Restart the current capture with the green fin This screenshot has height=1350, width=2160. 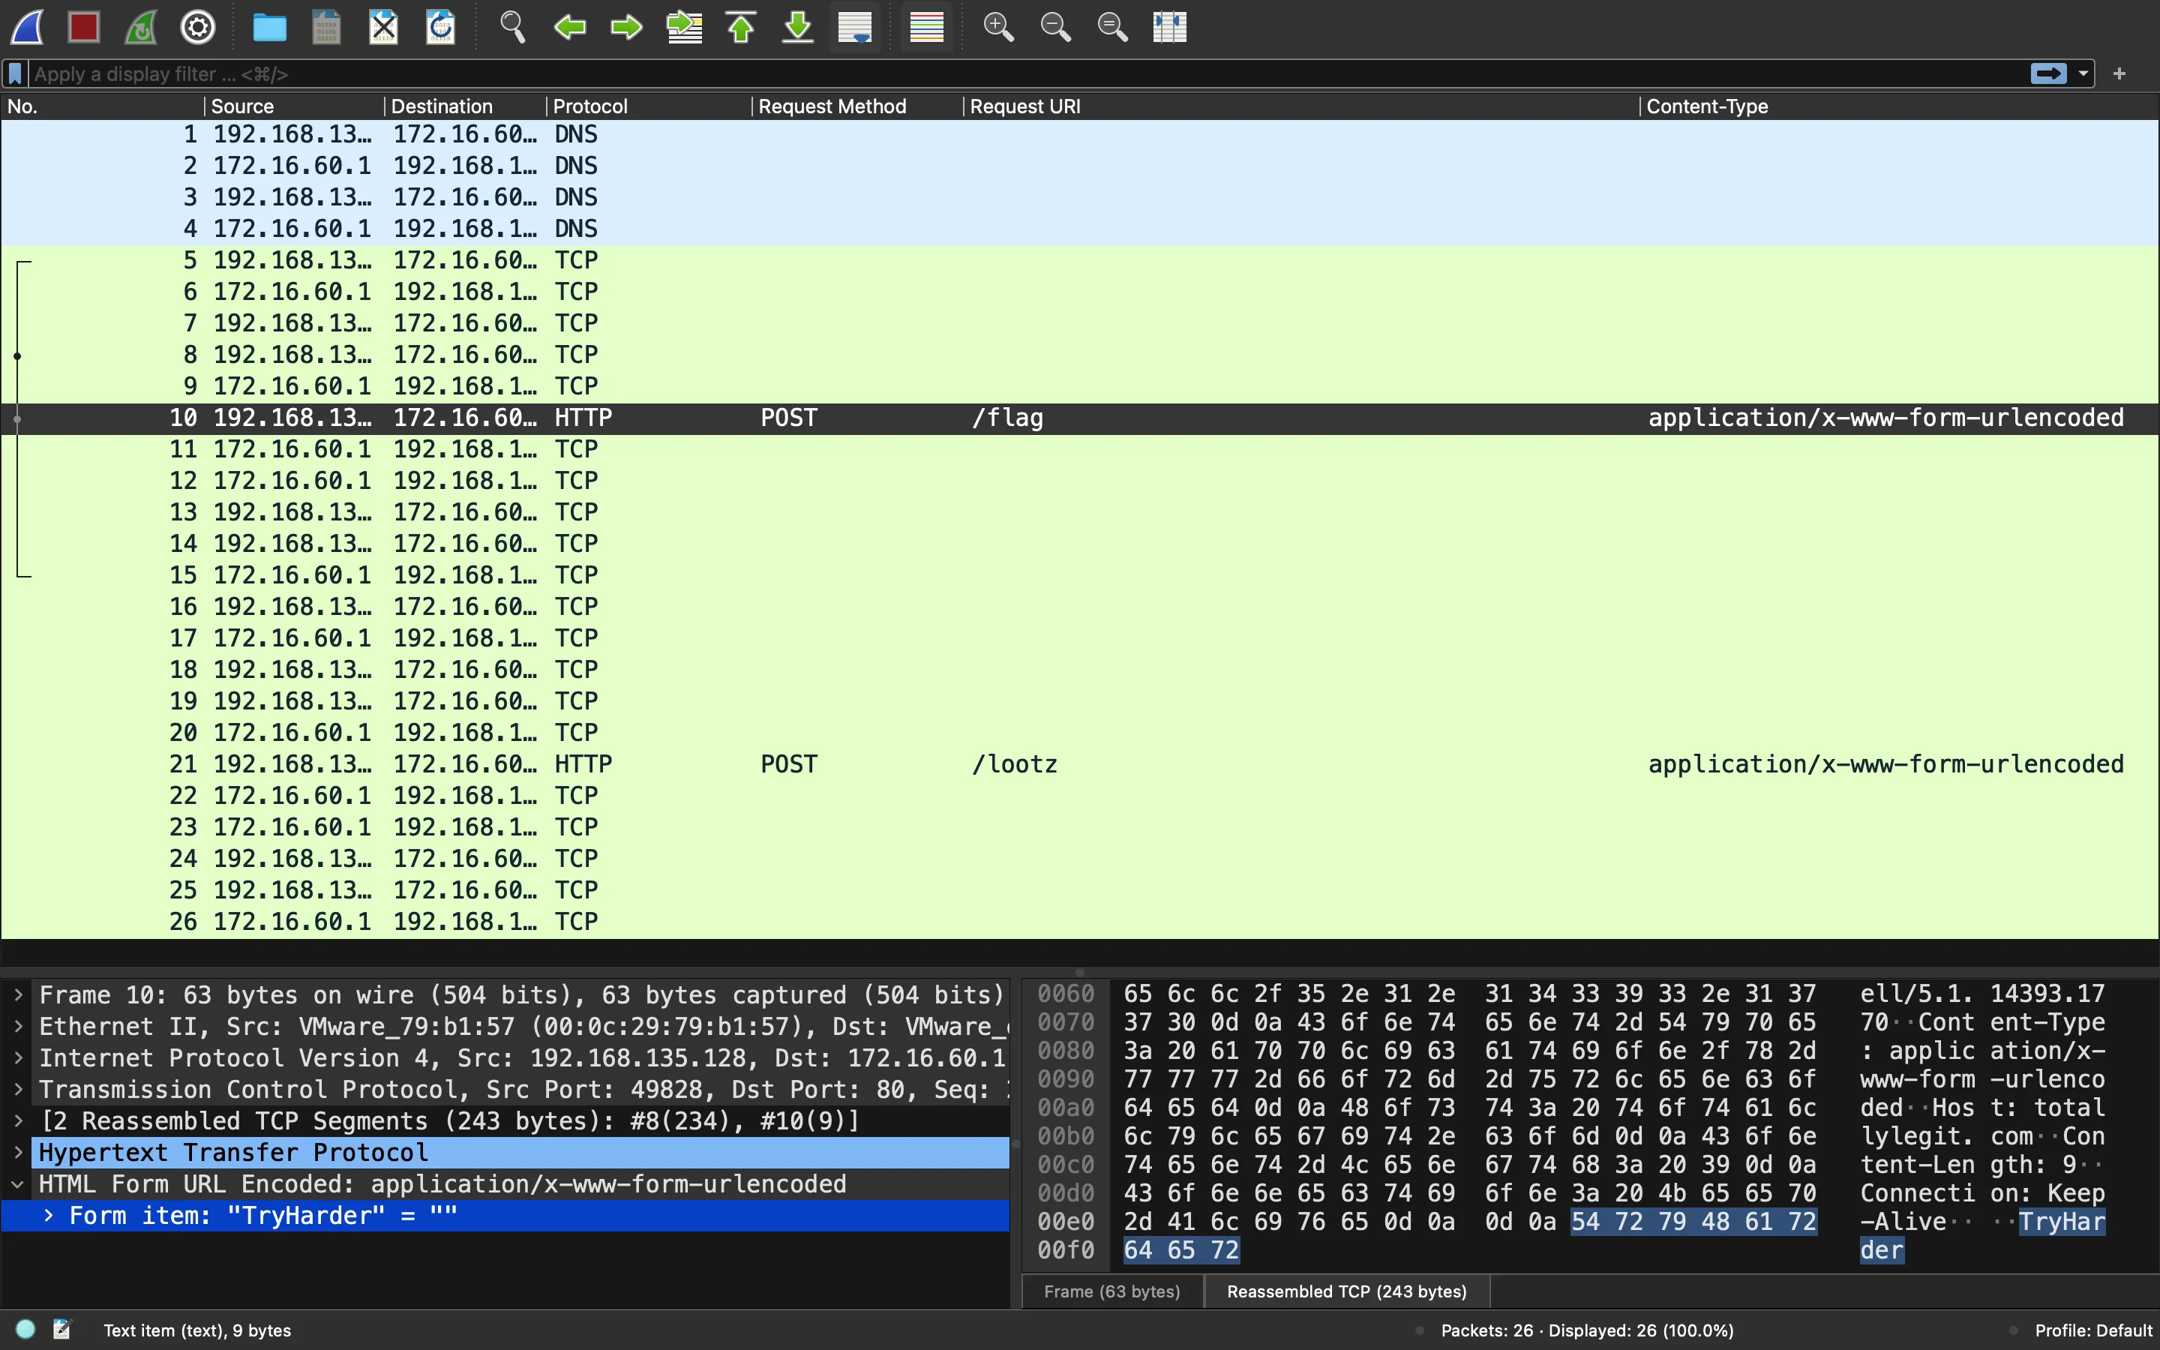141,27
